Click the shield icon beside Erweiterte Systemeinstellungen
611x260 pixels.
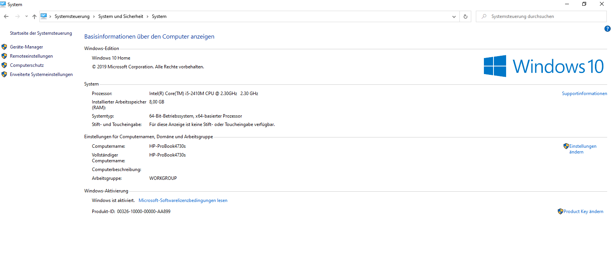[4, 74]
